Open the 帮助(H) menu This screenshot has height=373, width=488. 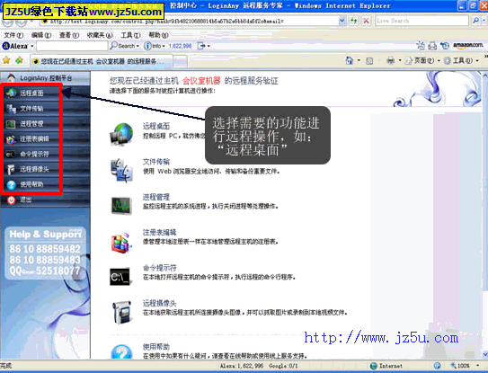point(158,35)
